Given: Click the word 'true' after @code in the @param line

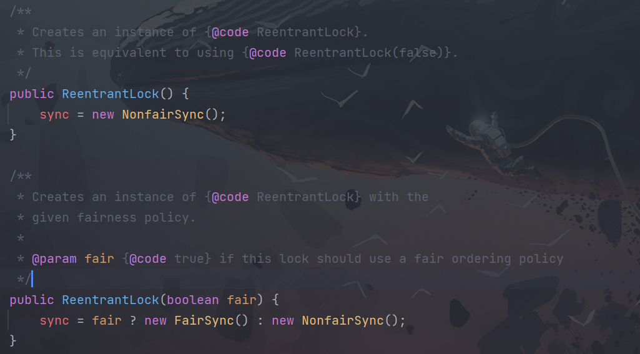Looking at the screenshot, I should point(189,259).
